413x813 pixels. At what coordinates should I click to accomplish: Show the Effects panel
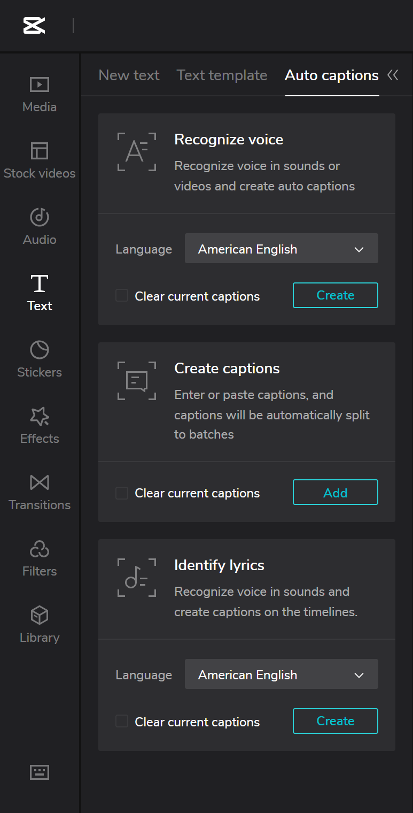(x=40, y=425)
